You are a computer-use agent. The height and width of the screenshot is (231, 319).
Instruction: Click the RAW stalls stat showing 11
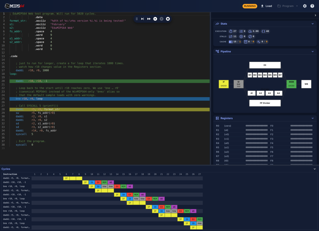click(x=233, y=36)
